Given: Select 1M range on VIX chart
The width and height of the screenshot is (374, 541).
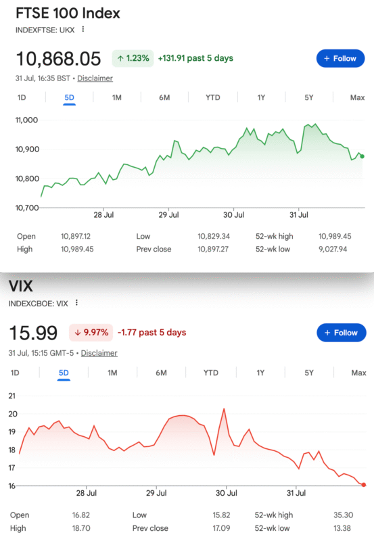Looking at the screenshot, I should [x=112, y=373].
